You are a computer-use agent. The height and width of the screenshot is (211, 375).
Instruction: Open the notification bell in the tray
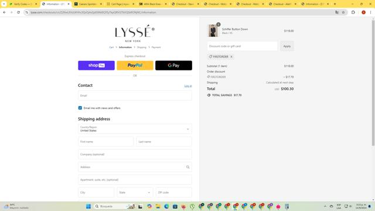point(370,206)
